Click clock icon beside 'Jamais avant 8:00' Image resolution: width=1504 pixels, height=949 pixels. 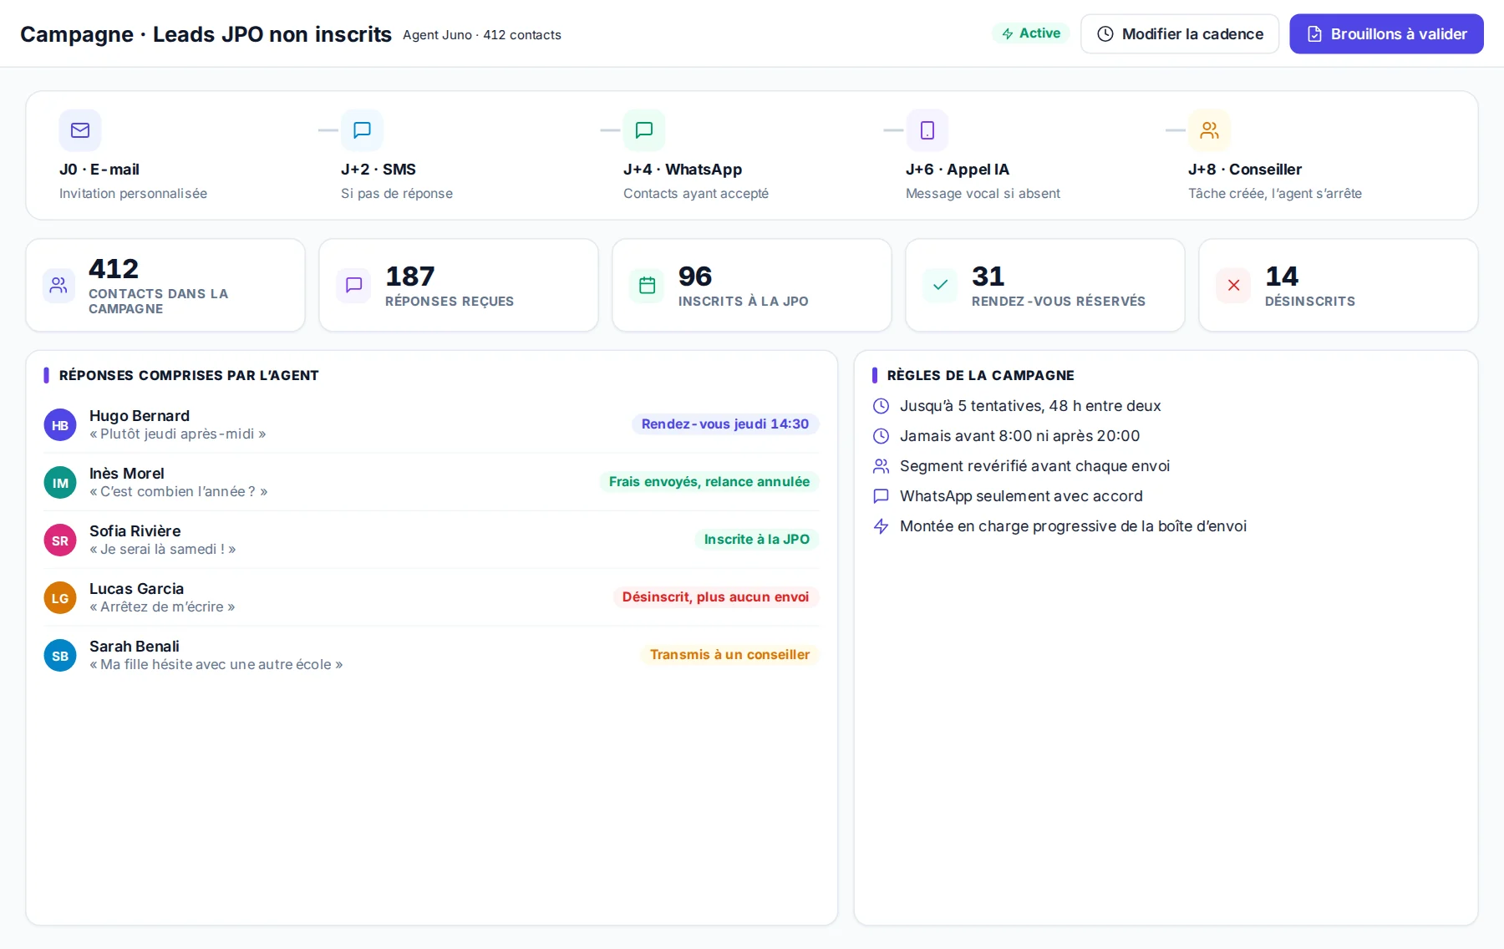[x=881, y=436]
